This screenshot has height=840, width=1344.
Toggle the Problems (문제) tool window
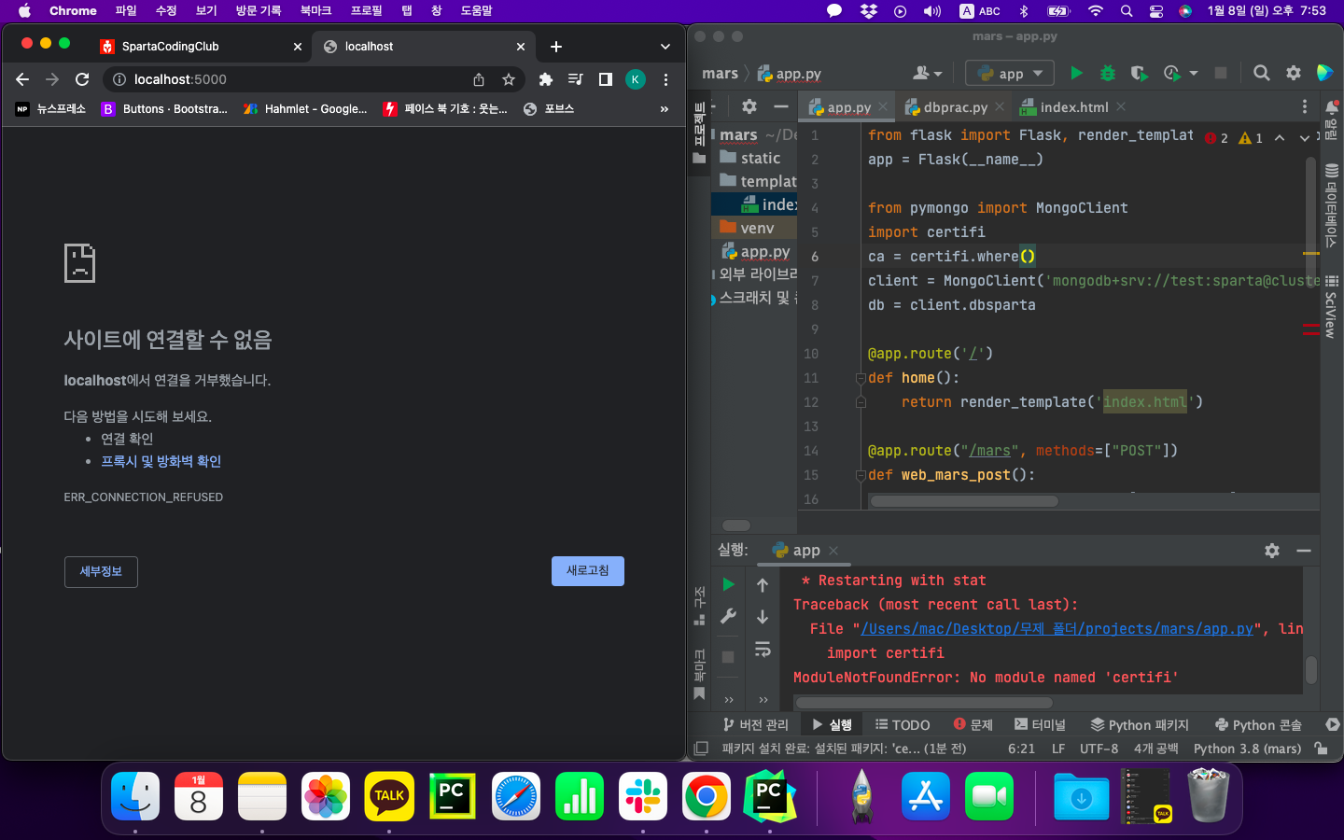click(x=973, y=724)
